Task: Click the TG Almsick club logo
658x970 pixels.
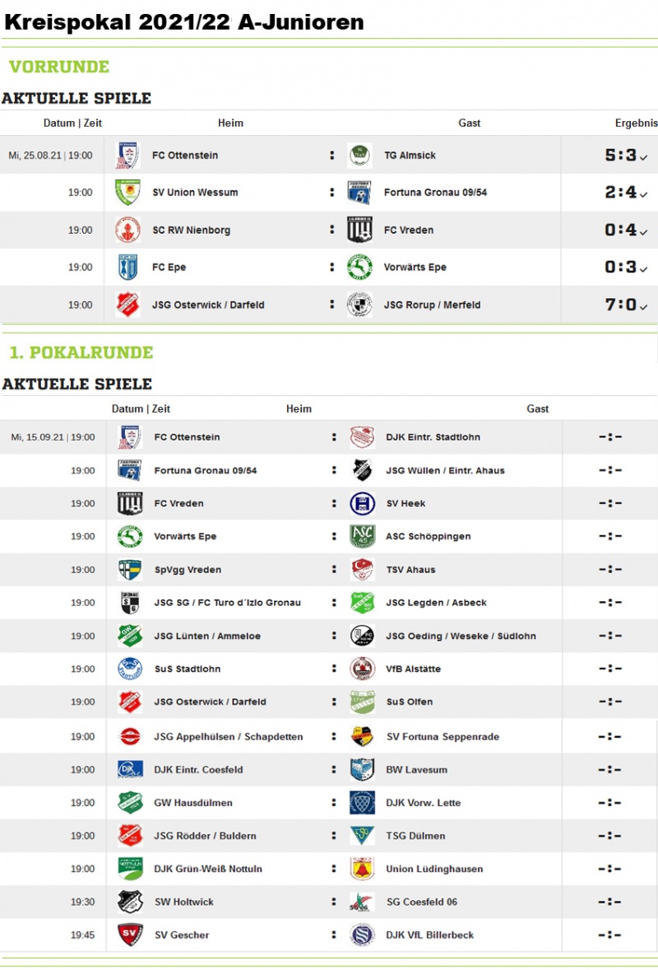Action: point(359,156)
